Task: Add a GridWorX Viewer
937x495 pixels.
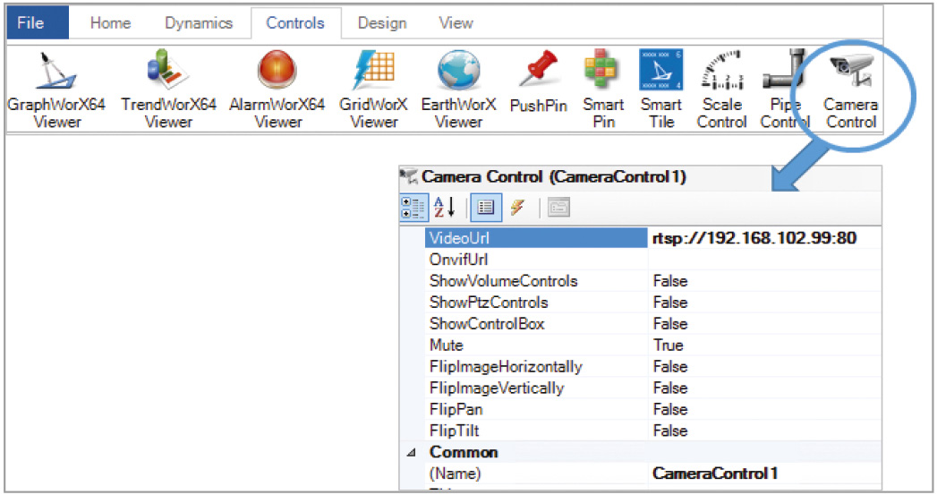Action: coord(373,90)
